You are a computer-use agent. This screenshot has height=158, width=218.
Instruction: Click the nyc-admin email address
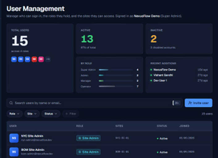point(36,140)
